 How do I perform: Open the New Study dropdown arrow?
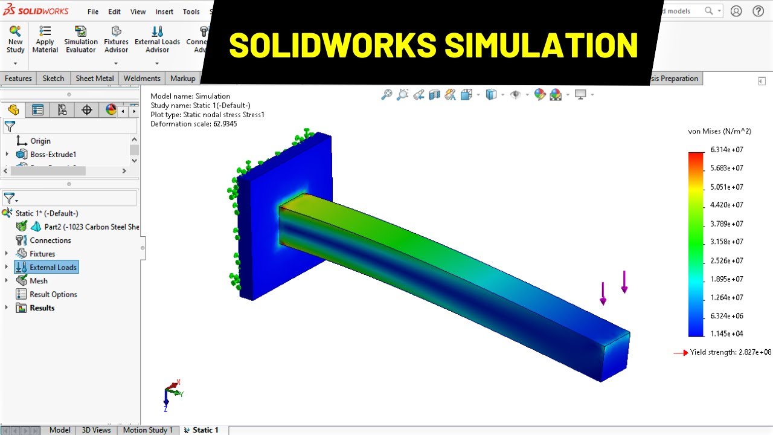[15, 63]
